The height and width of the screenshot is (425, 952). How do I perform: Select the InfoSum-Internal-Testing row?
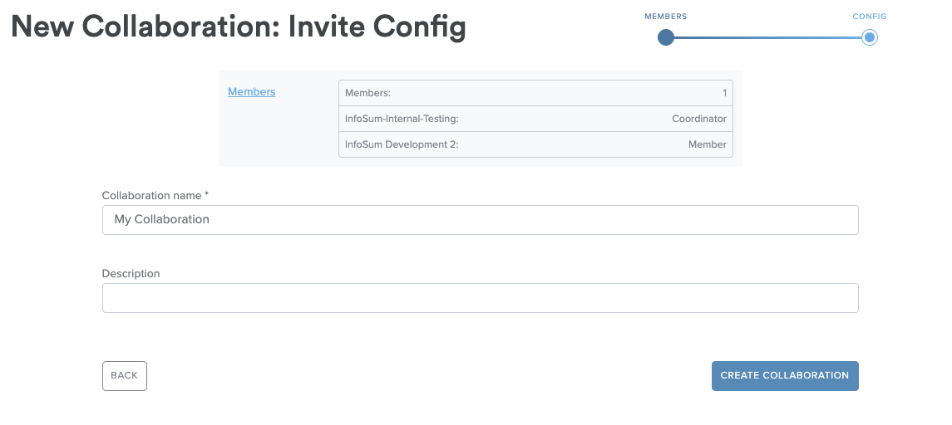tap(535, 119)
